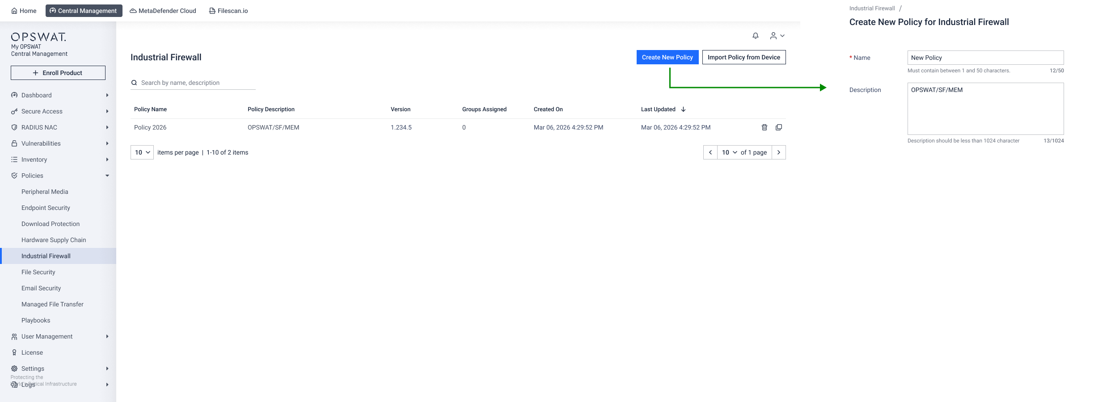Sort by Last Updated arrow icon
Viewport: 1094px width, 402px height.
683,109
